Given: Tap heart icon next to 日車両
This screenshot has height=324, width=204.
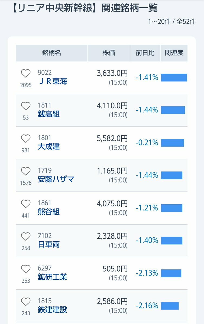Looking at the screenshot, I should coord(26,236).
